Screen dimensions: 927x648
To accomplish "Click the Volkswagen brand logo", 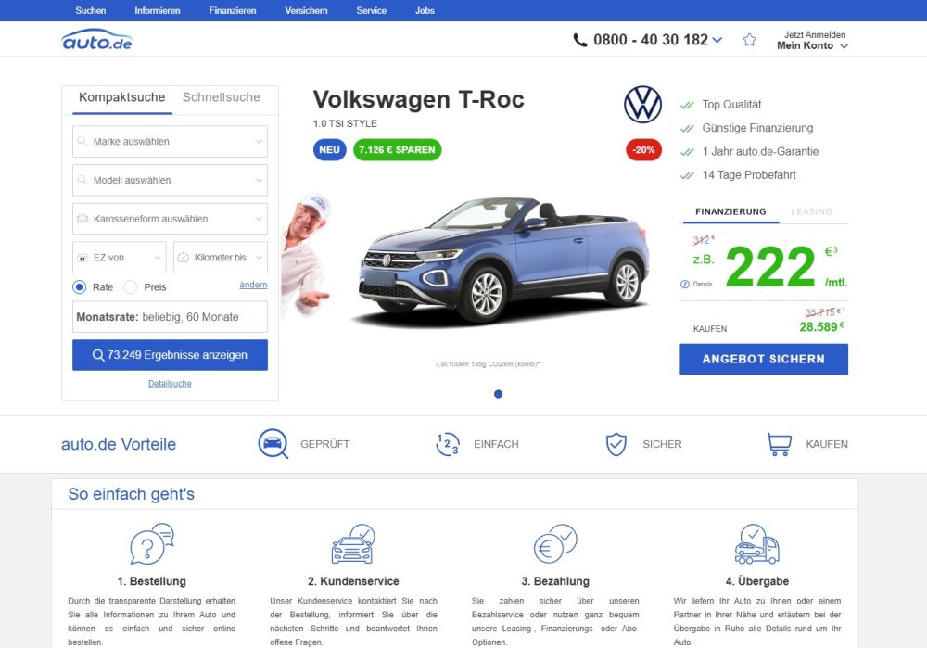I will point(642,105).
